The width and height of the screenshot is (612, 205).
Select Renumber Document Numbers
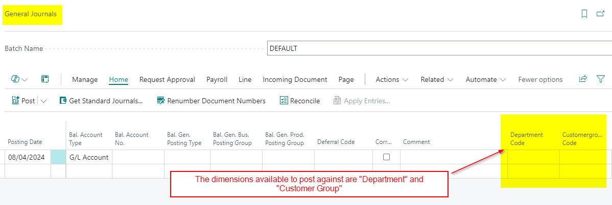(x=211, y=101)
